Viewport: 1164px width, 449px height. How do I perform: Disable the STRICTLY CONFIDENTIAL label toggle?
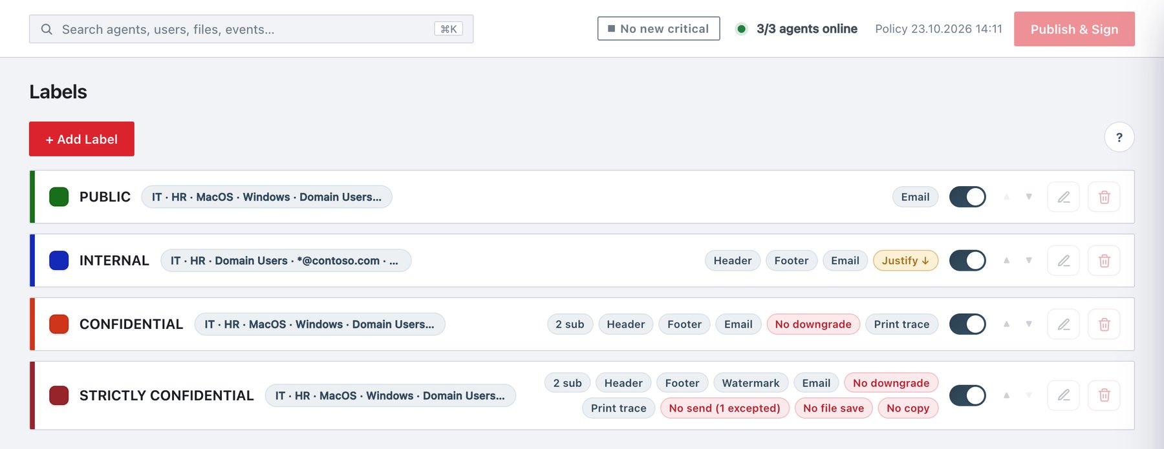point(967,395)
